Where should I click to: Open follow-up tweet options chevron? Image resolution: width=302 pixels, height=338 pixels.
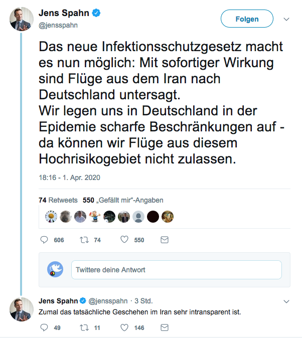coord(286,302)
